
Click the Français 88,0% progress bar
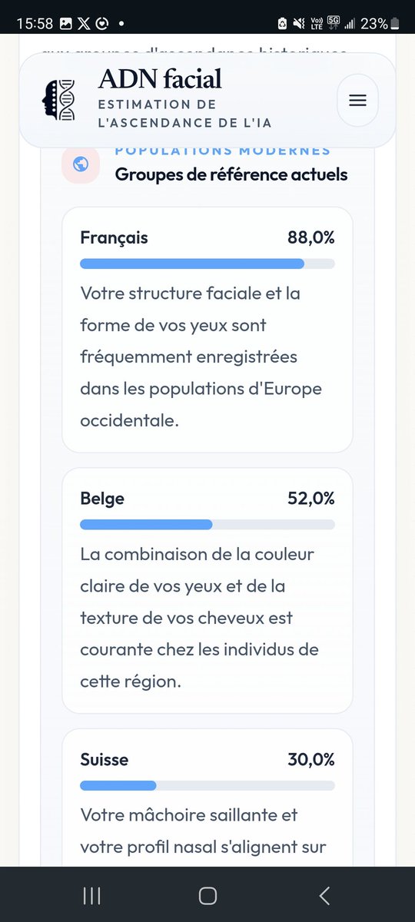coord(207,264)
